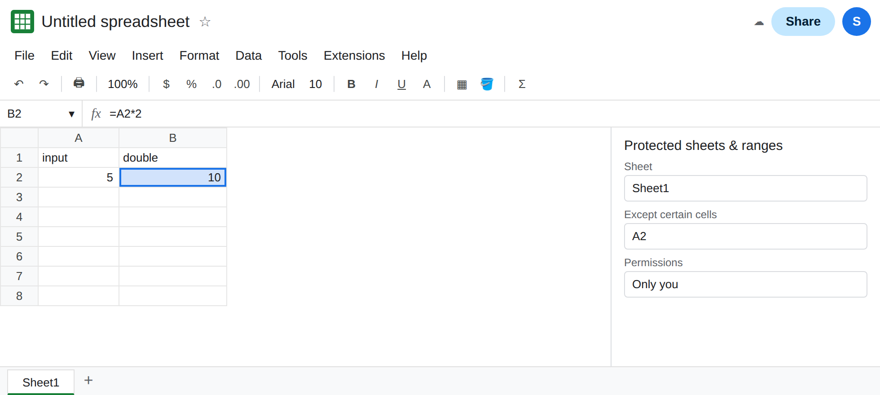Open the borders grid icon
The height and width of the screenshot is (395, 880).
tap(462, 84)
